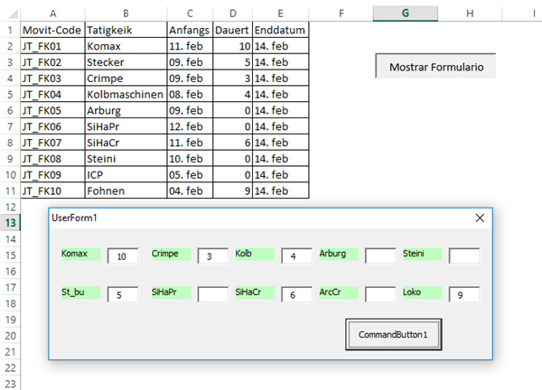Click the St_bu input field showing 5

(123, 294)
